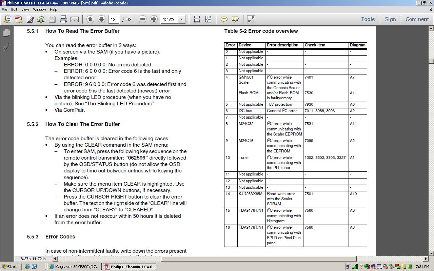This screenshot has width=434, height=271.
Task: Send the file via the email envelope icon
Action: point(75,19)
